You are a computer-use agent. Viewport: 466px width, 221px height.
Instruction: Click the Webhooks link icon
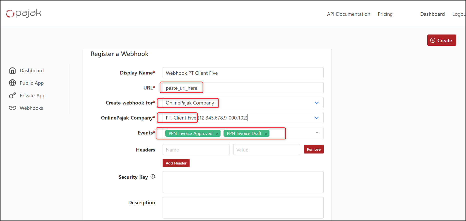coord(12,108)
